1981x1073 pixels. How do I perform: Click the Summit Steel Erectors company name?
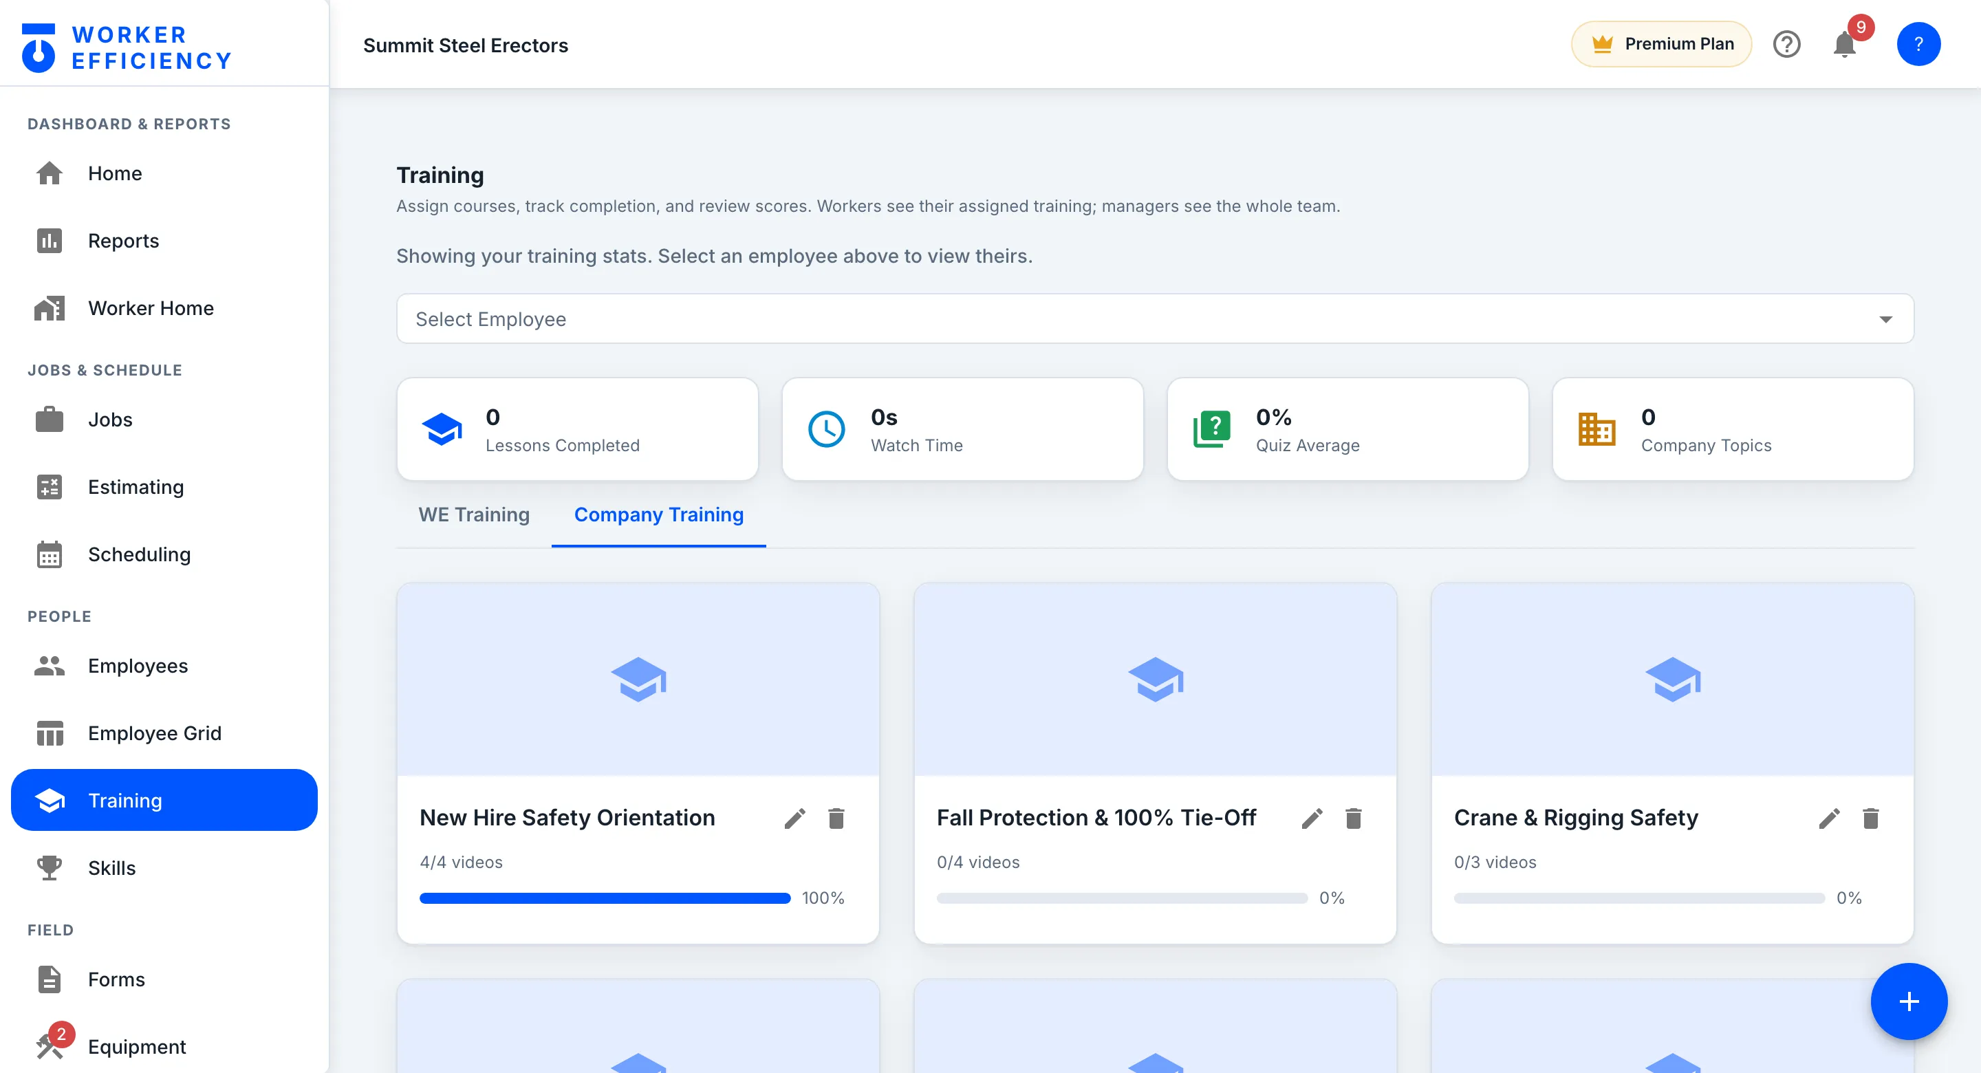click(x=465, y=45)
